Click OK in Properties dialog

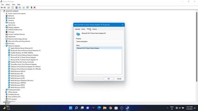coord(109,79)
